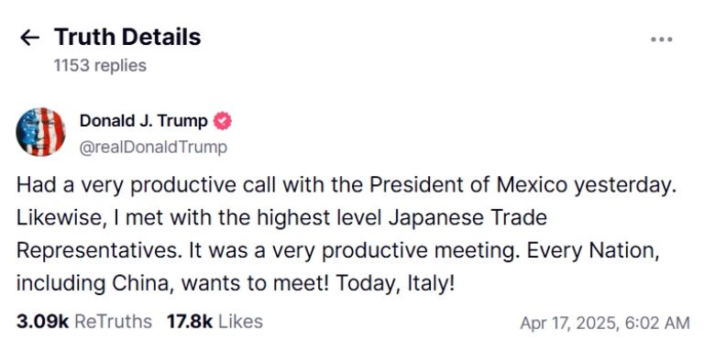Click the word Mexico in the post
This screenshot has width=704, height=341.
(532, 185)
